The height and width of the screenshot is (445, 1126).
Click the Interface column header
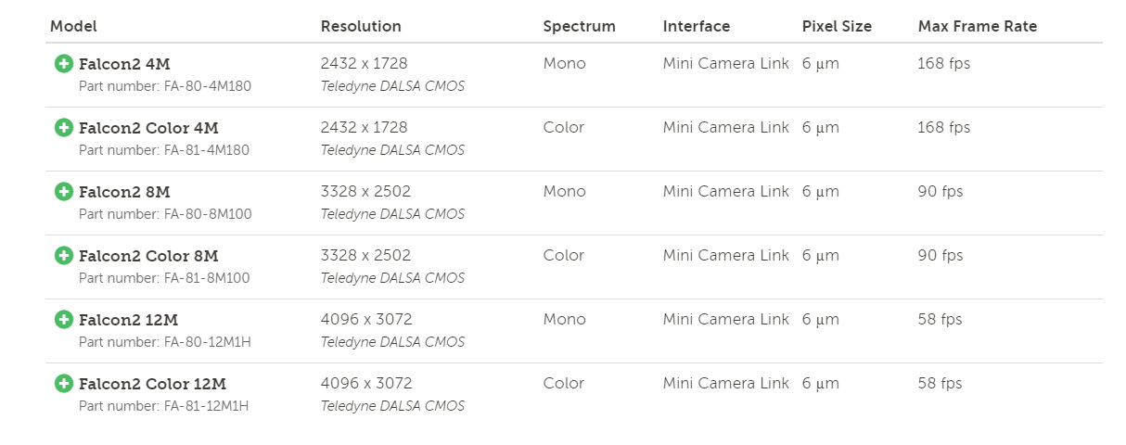coord(696,26)
